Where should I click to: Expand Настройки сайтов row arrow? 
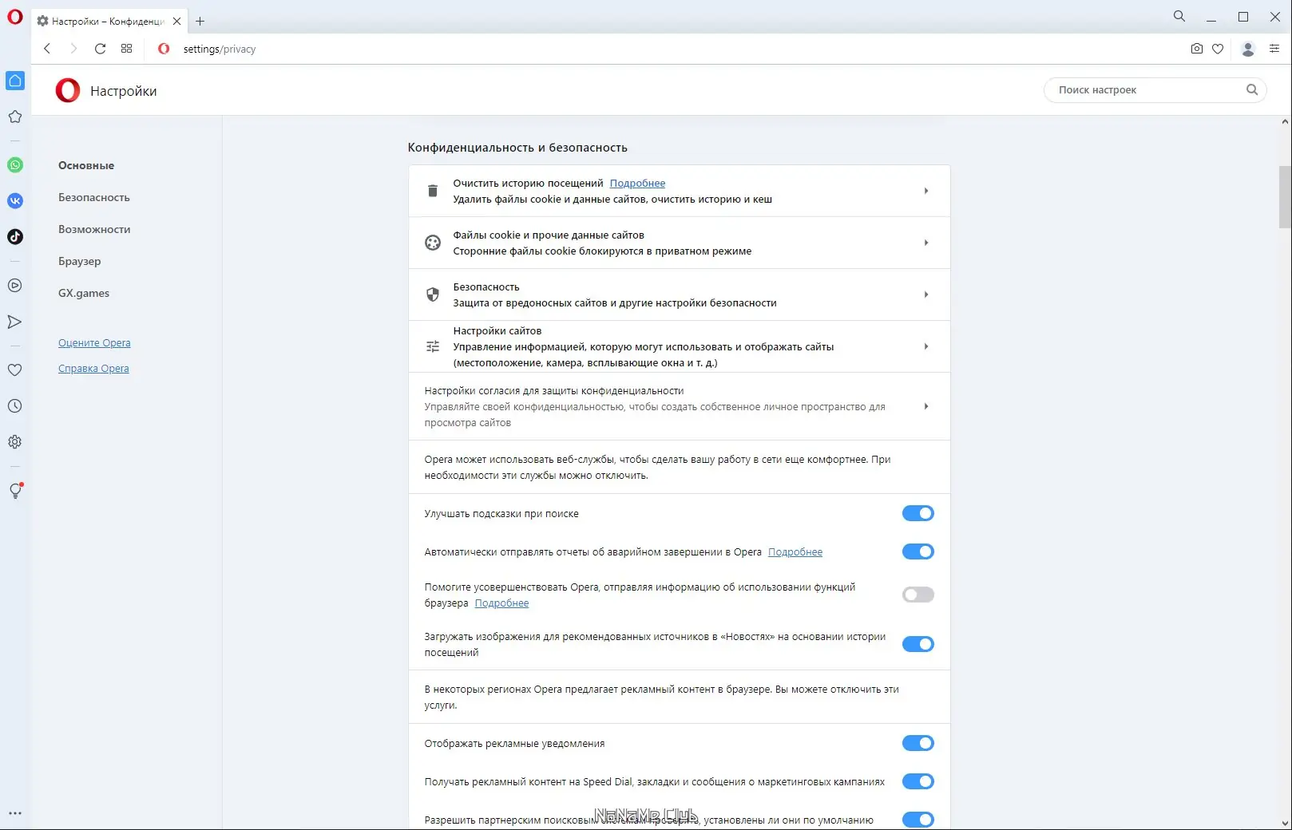pyautogui.click(x=926, y=346)
